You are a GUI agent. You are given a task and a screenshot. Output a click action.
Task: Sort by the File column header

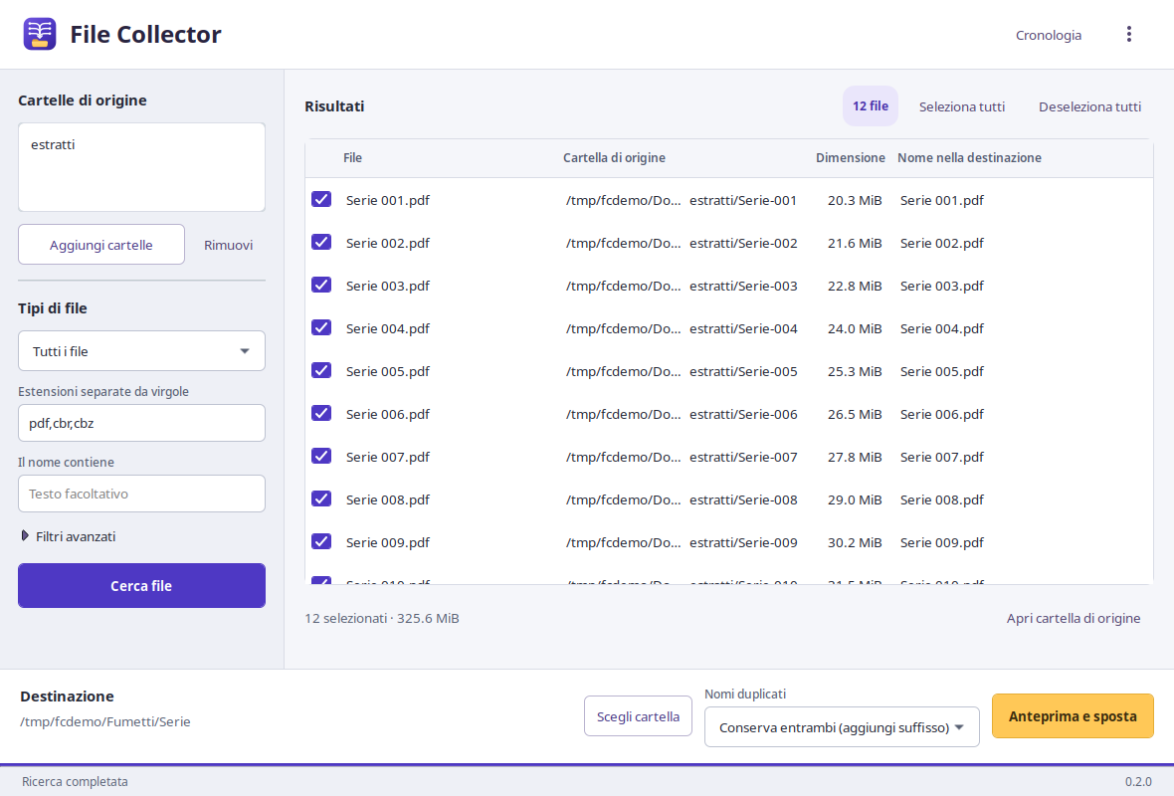tap(352, 158)
